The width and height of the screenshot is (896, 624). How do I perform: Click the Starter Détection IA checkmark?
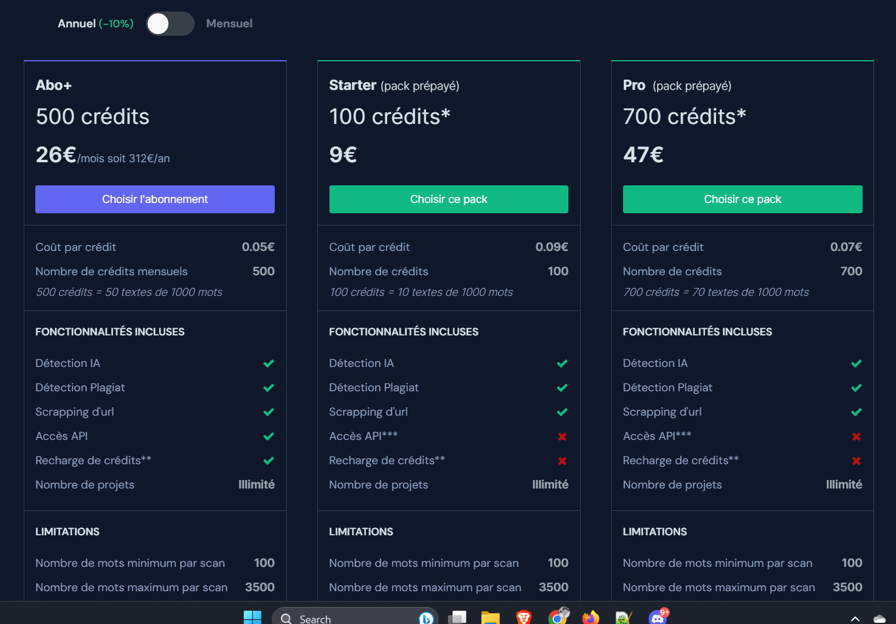(562, 363)
